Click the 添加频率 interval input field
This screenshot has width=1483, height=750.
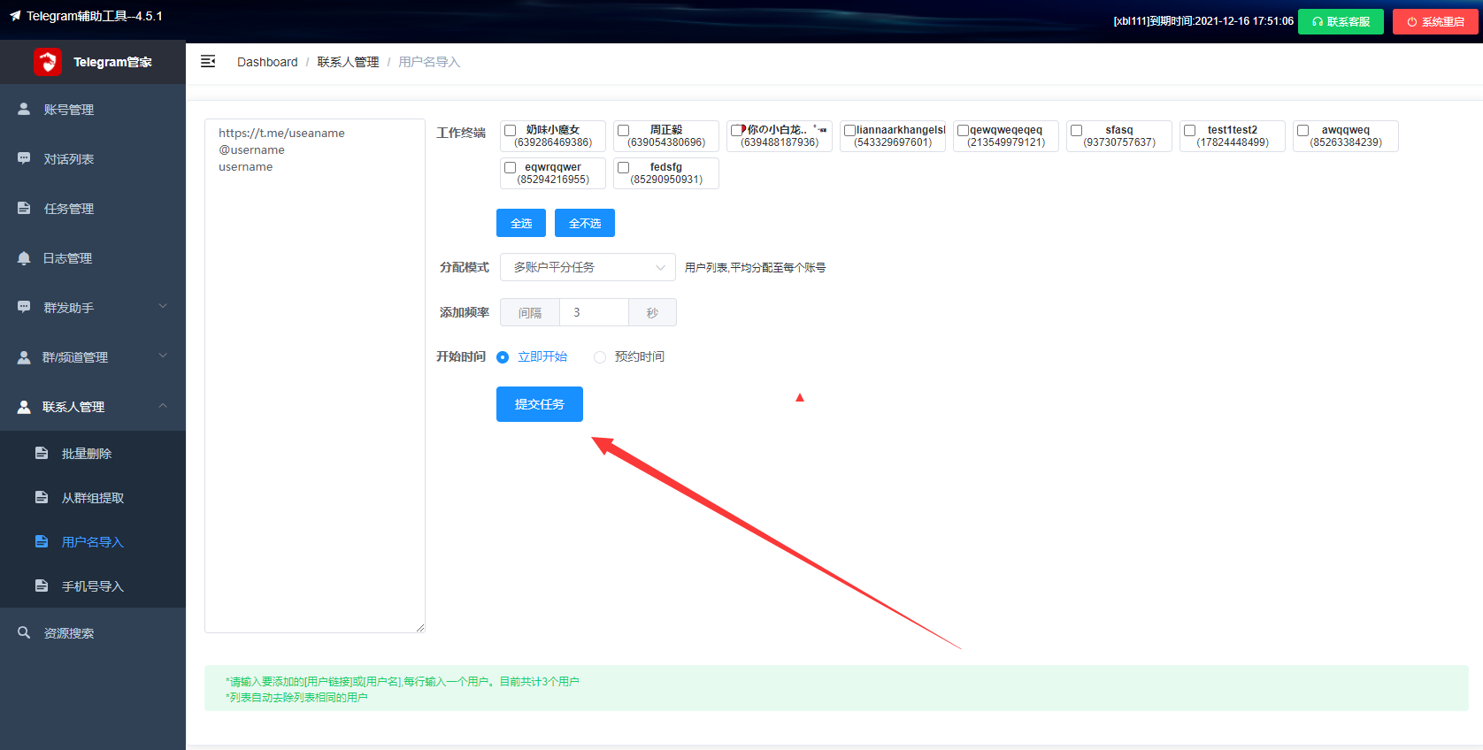coord(594,312)
